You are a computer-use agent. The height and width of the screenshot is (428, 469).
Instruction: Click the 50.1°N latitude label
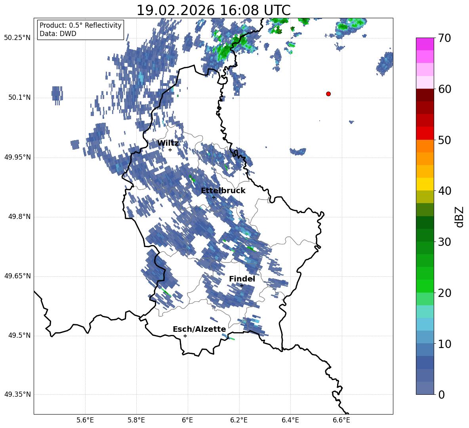pyautogui.click(x=19, y=98)
